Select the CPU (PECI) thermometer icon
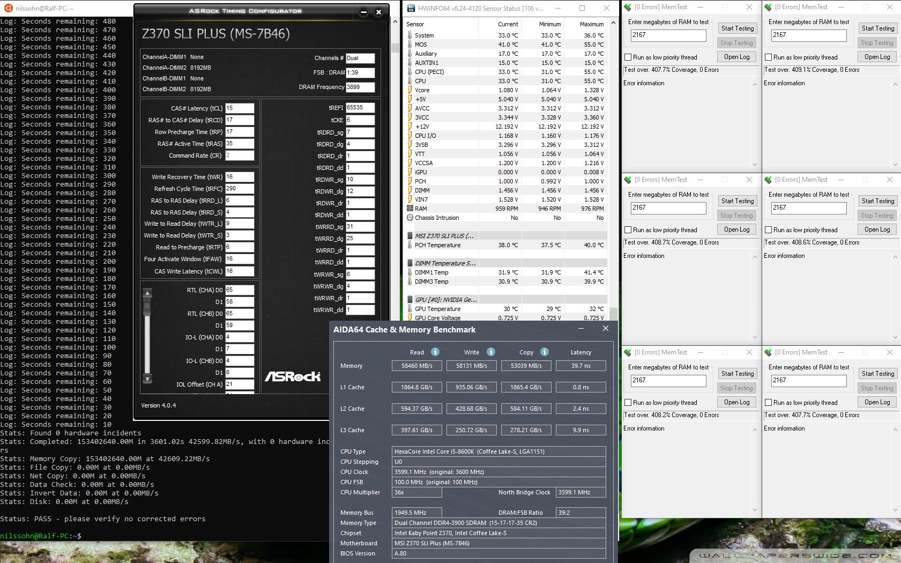 pyautogui.click(x=410, y=72)
